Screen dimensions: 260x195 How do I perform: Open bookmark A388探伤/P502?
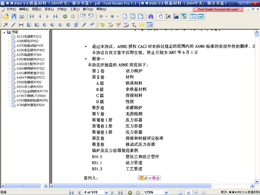click(x=27, y=41)
